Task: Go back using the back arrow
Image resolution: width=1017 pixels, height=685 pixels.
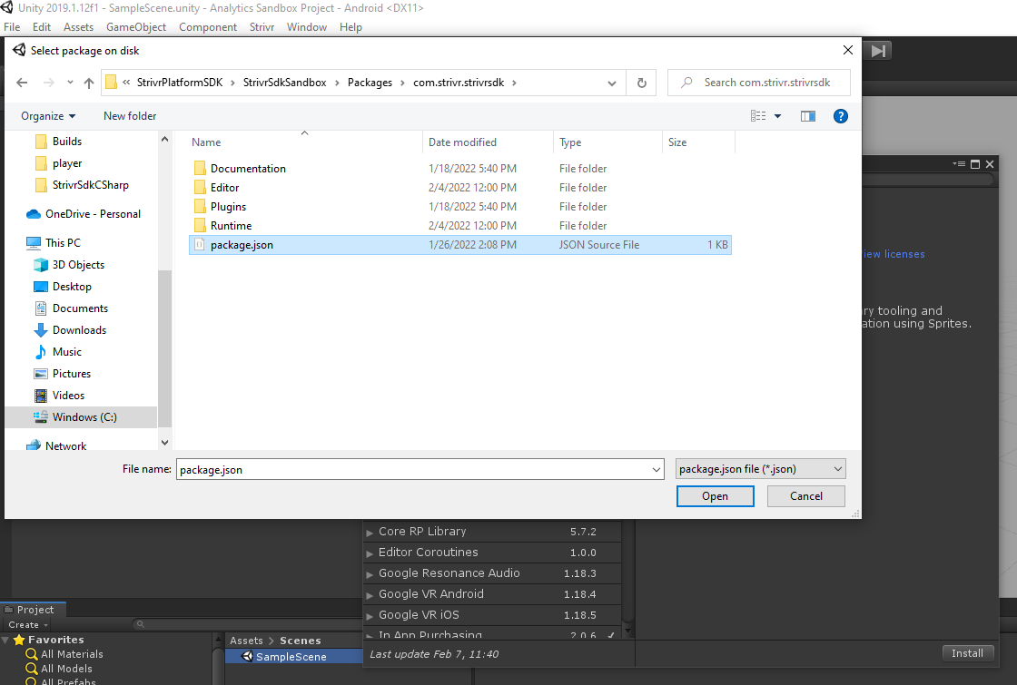Action: tap(22, 83)
